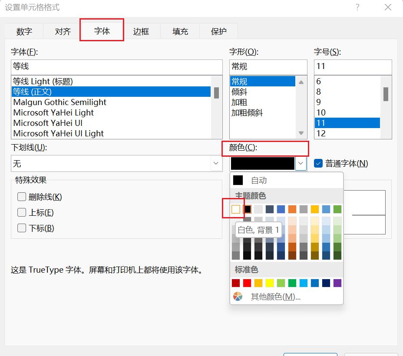Pick black theme color swatch
The height and width of the screenshot is (356, 403).
[247, 209]
